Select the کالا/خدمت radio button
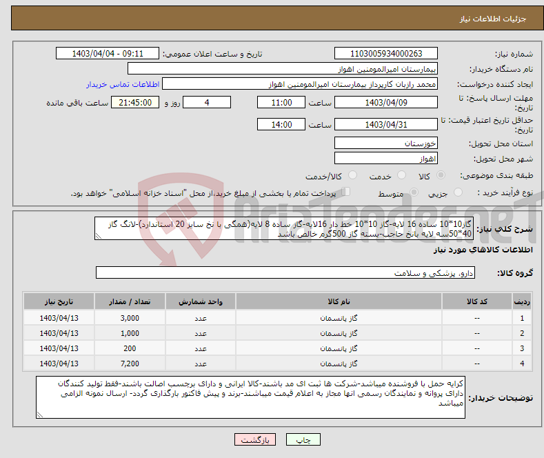544x458 pixels. coord(352,175)
